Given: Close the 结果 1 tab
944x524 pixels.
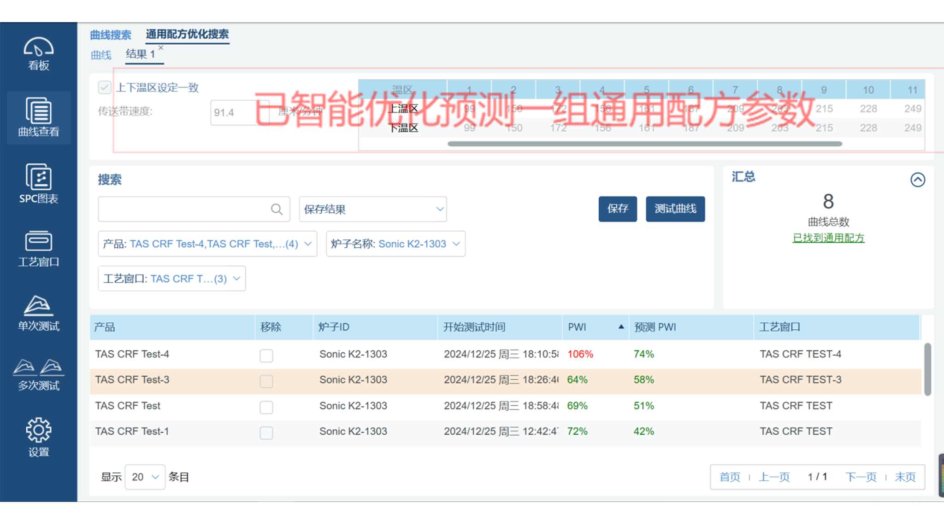Looking at the screenshot, I should click(x=161, y=48).
